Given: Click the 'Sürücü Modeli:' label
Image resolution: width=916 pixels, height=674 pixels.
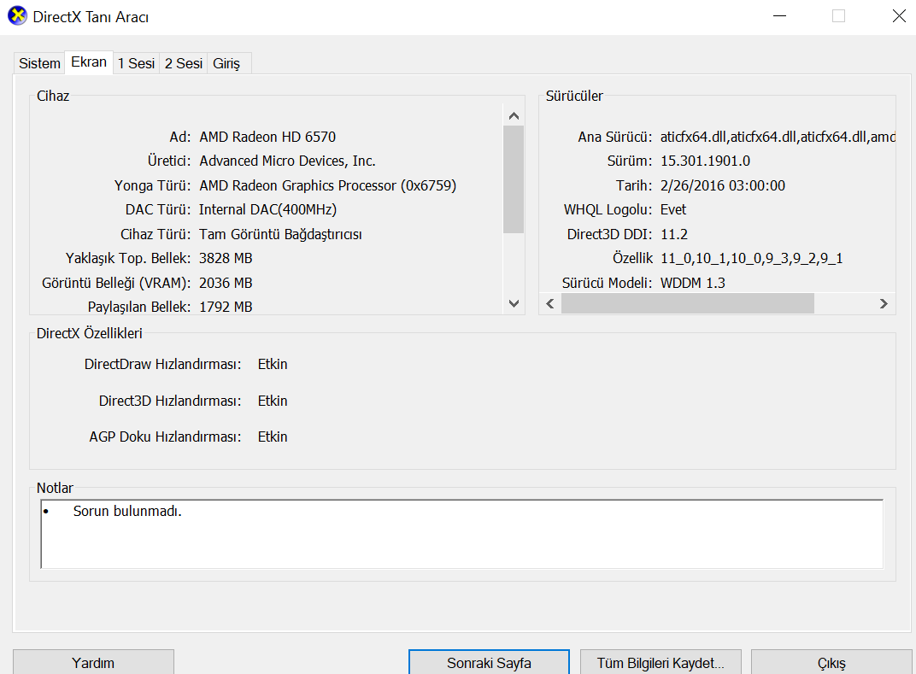Looking at the screenshot, I should coord(607,283).
